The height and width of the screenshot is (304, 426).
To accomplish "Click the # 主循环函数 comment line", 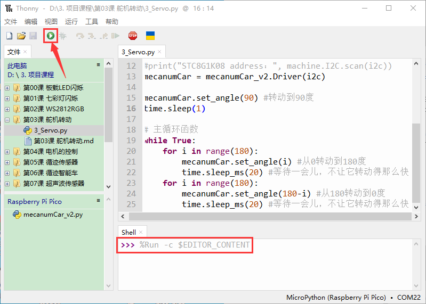I will [x=172, y=129].
